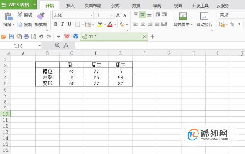
Task: Toggle Bold formatting
Action: pos(56,24)
